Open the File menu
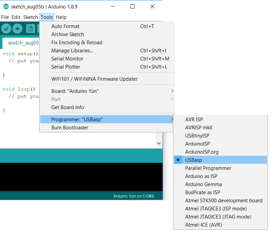 pos(5,17)
